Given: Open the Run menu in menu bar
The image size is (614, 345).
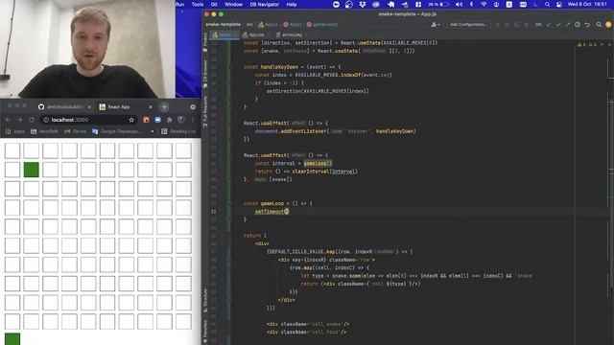Looking at the screenshot, I should pos(180,4).
